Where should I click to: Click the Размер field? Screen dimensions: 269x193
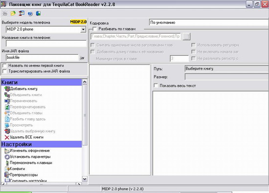[226, 77]
